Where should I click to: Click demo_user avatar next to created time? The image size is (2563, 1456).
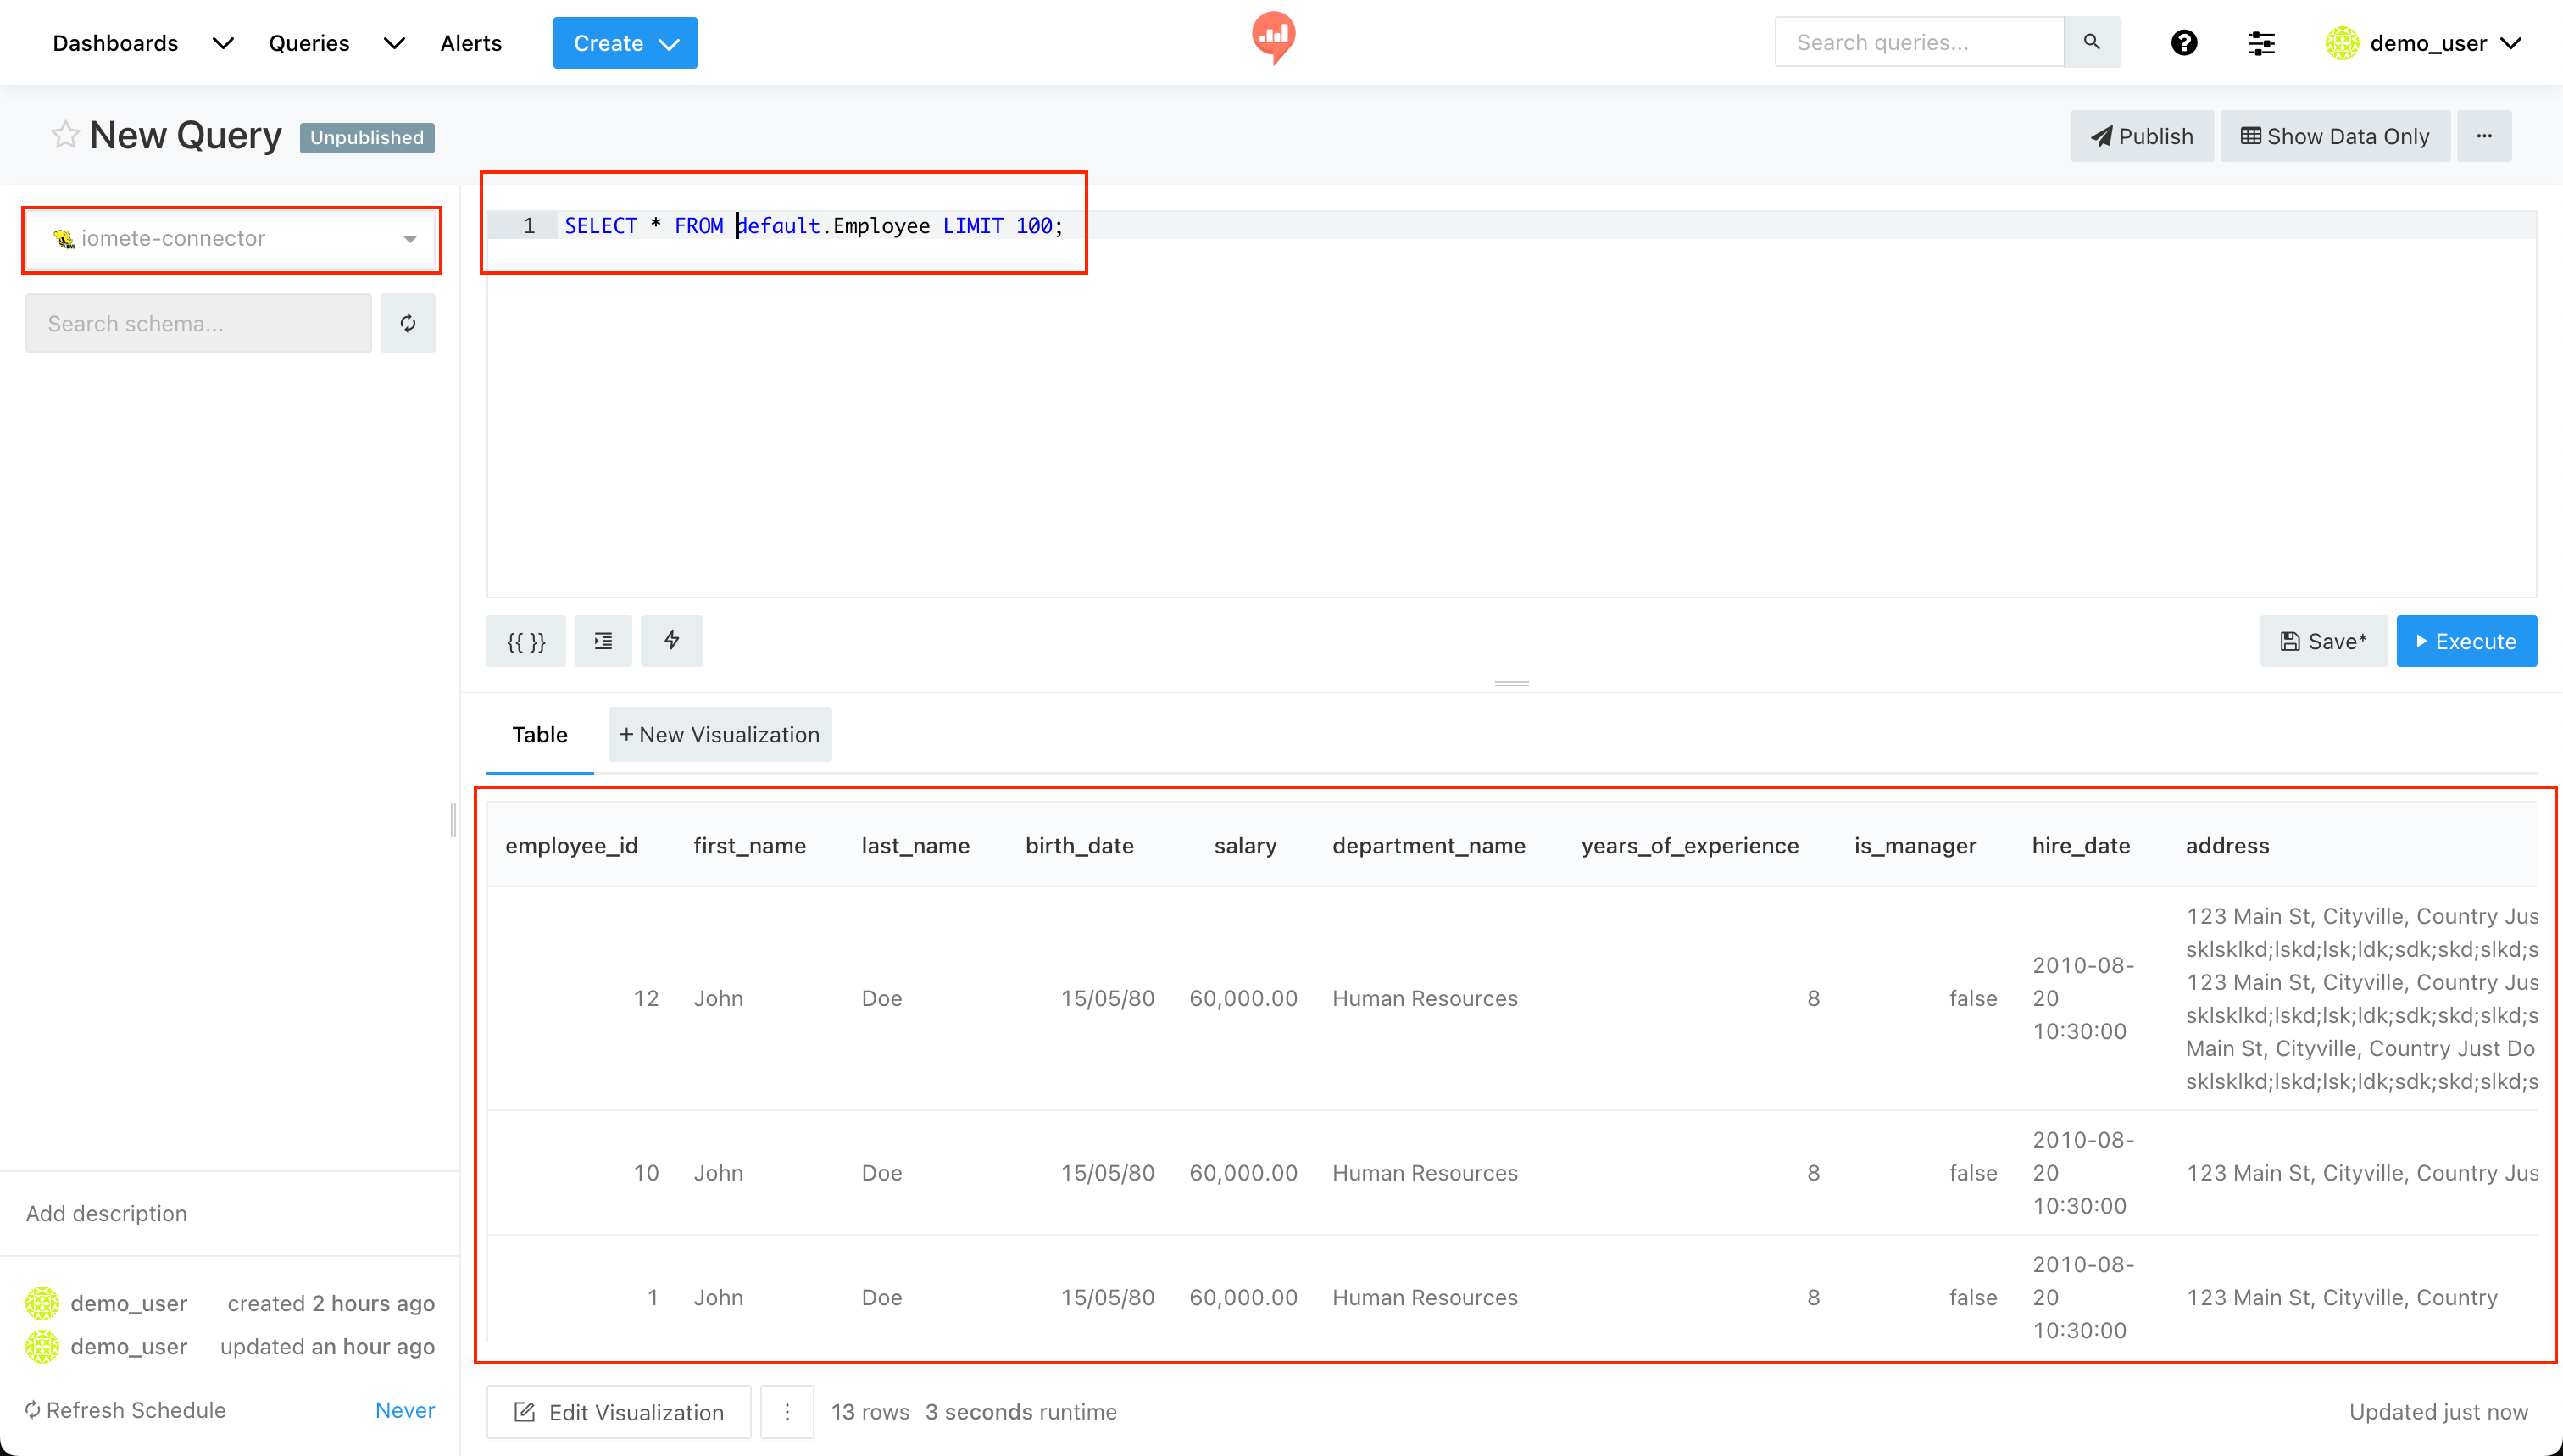pyautogui.click(x=42, y=1303)
